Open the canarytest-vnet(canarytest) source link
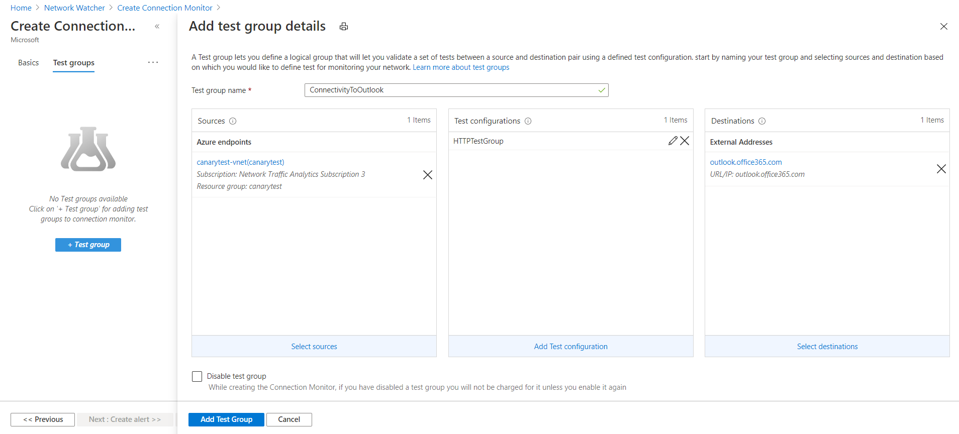Image resolution: width=959 pixels, height=434 pixels. [x=240, y=162]
